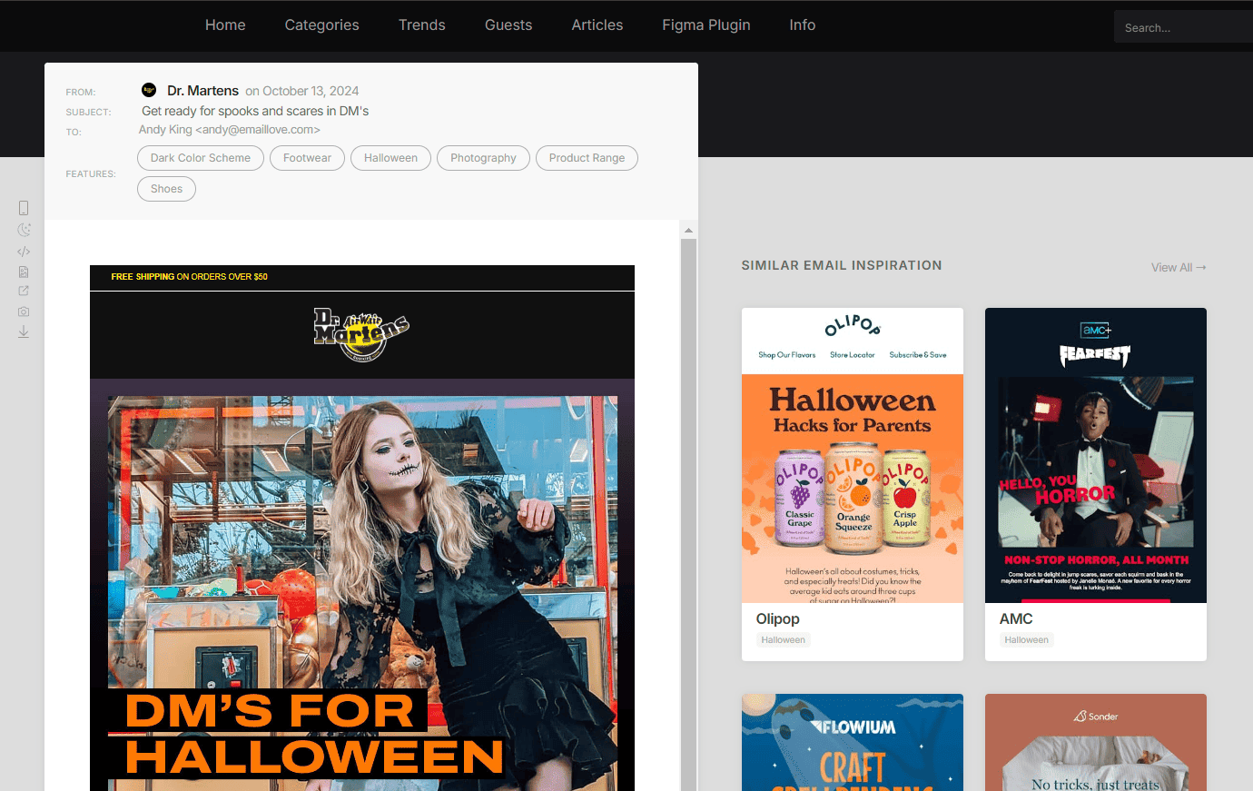Open the Figma Plugin page

[x=705, y=25]
